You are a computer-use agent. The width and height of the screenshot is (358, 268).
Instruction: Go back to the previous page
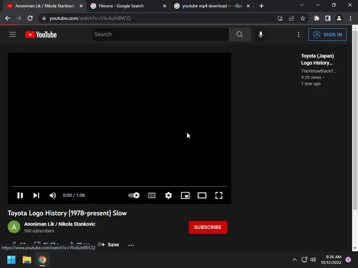tap(8, 18)
